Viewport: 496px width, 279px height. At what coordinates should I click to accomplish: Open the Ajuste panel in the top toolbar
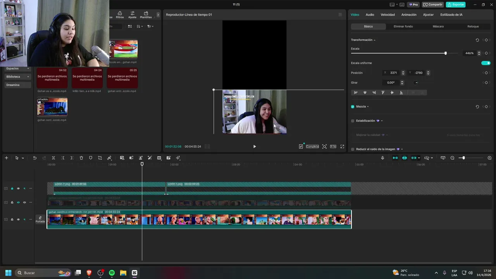click(x=132, y=15)
